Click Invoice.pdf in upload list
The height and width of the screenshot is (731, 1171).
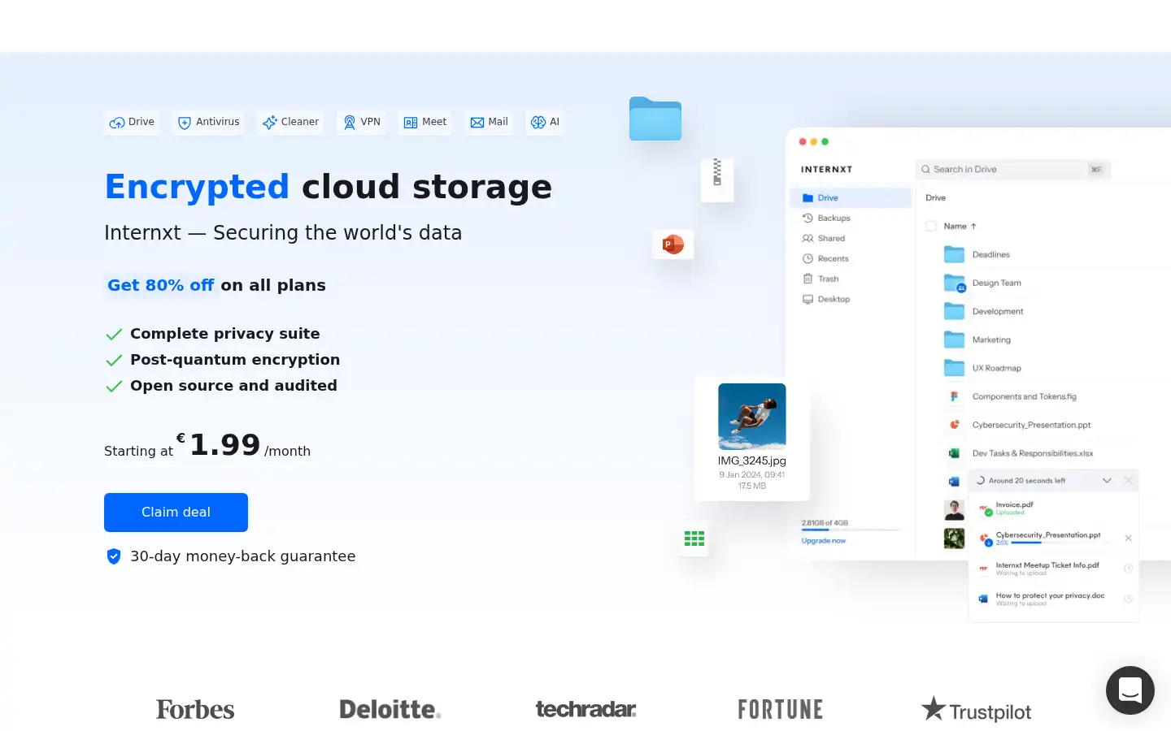click(1054, 508)
